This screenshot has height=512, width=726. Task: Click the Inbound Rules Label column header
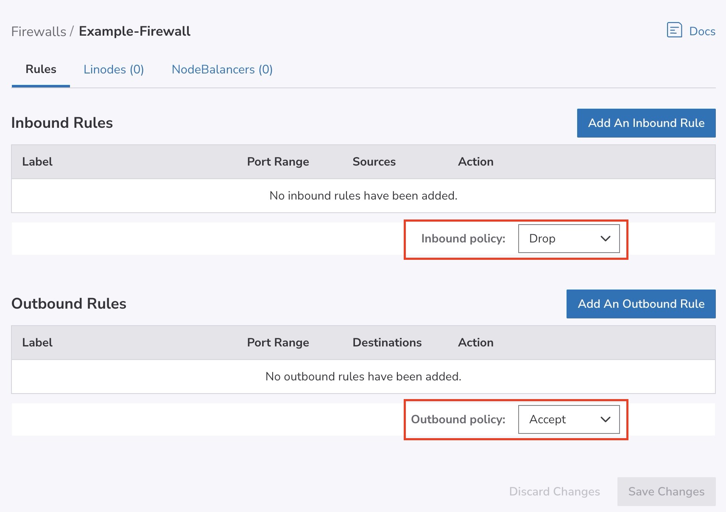pos(37,162)
